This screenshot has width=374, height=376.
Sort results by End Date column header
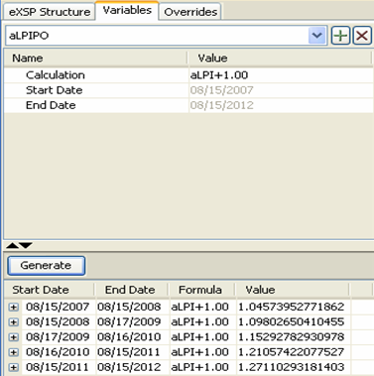click(x=132, y=290)
